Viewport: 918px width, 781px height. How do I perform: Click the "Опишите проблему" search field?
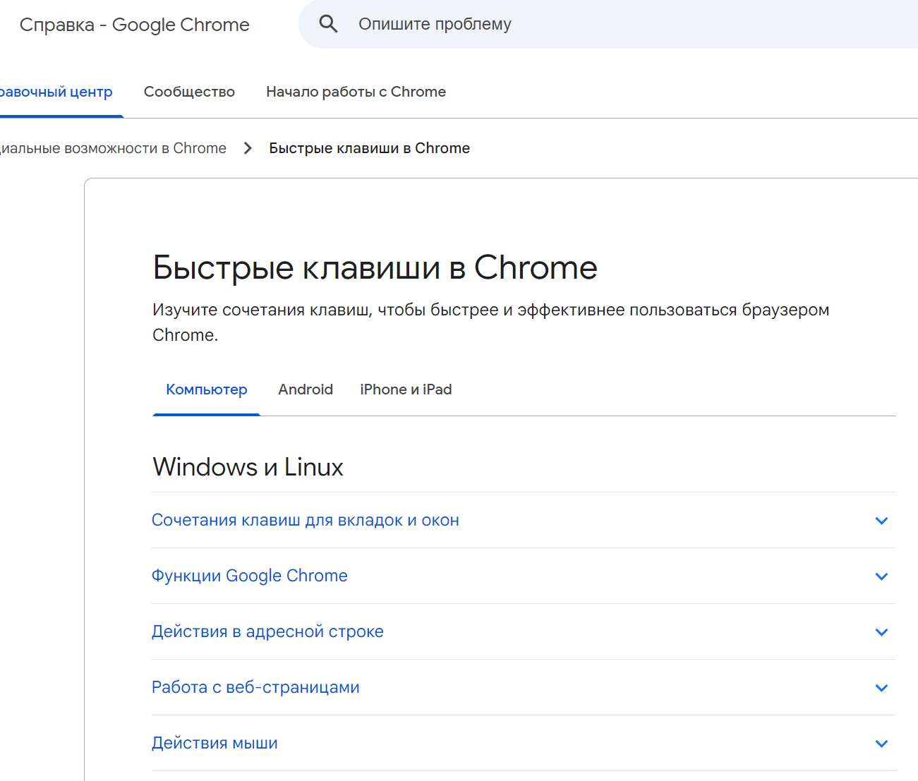564,24
